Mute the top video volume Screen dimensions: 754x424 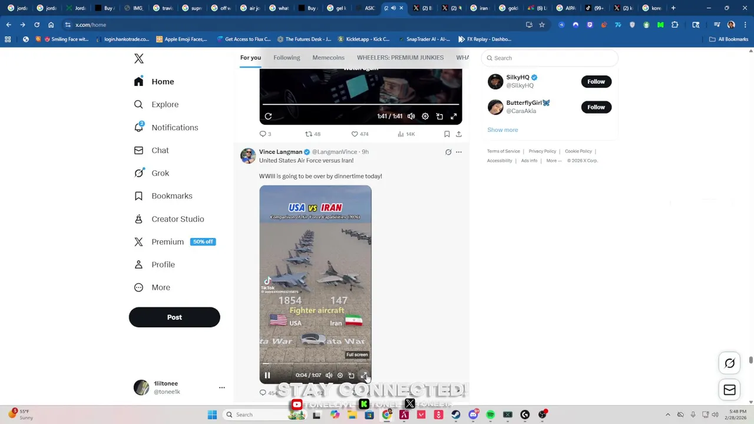click(411, 117)
